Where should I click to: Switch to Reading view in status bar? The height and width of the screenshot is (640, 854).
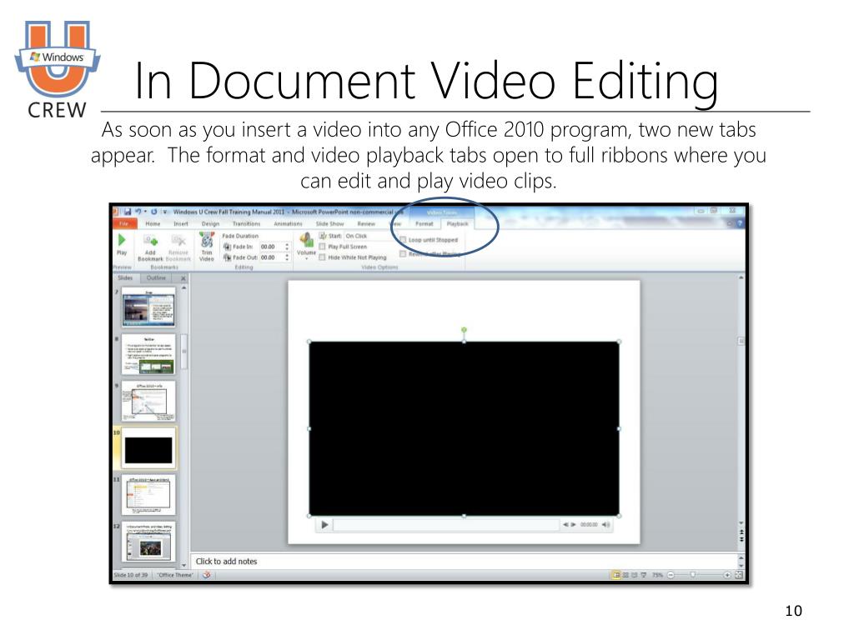pyautogui.click(x=635, y=575)
